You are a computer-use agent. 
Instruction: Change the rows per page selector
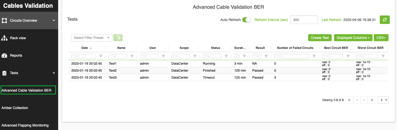[383, 100]
